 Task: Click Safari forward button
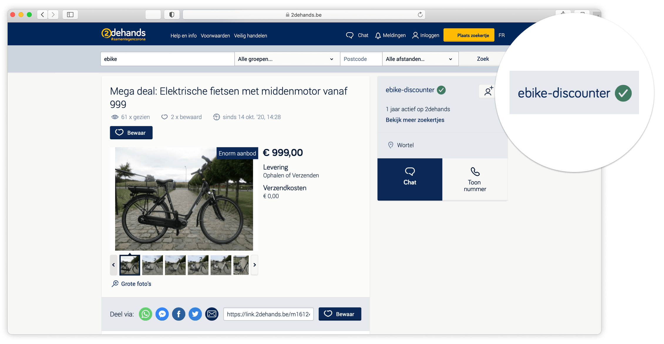(x=53, y=15)
